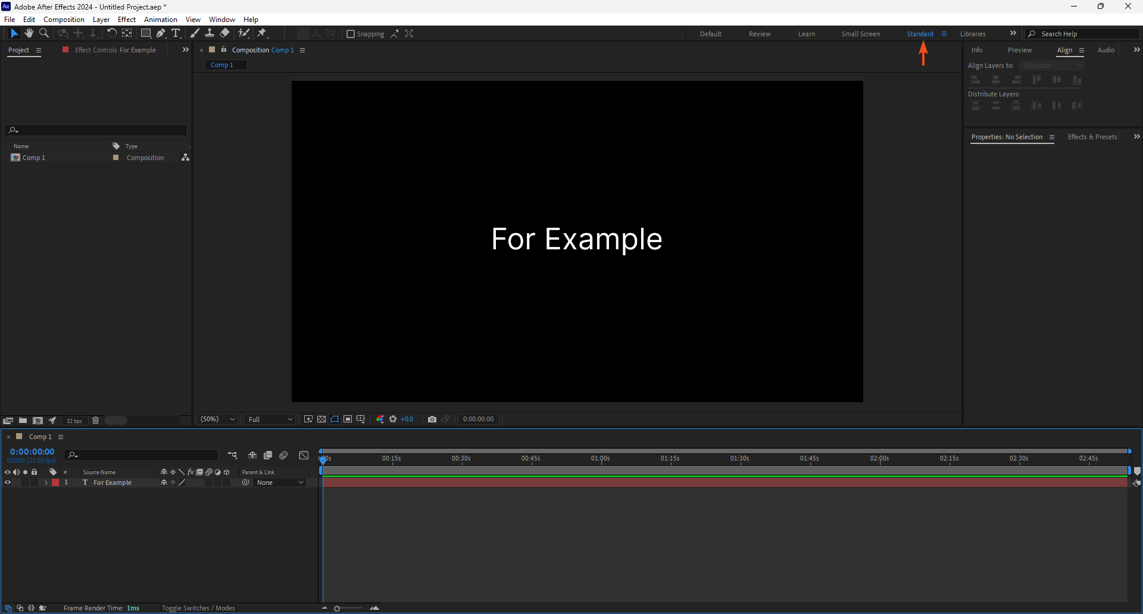Enable the Snapping checkbox
This screenshot has width=1143, height=614.
point(351,34)
